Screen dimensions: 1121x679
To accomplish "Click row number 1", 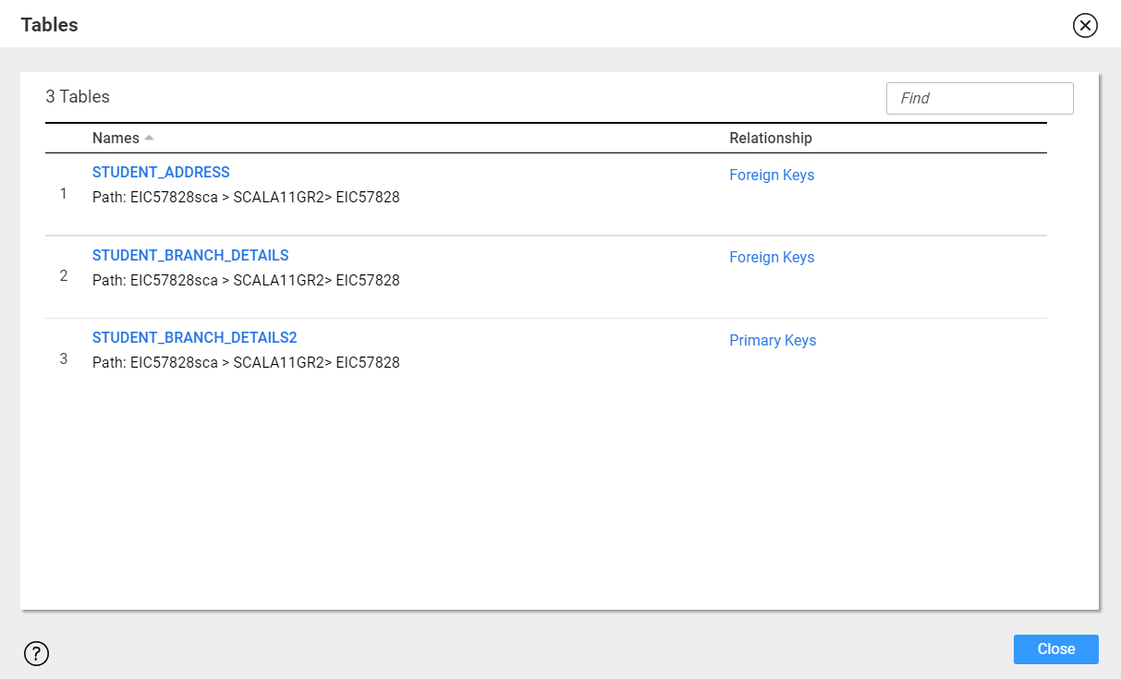I will 64,194.
